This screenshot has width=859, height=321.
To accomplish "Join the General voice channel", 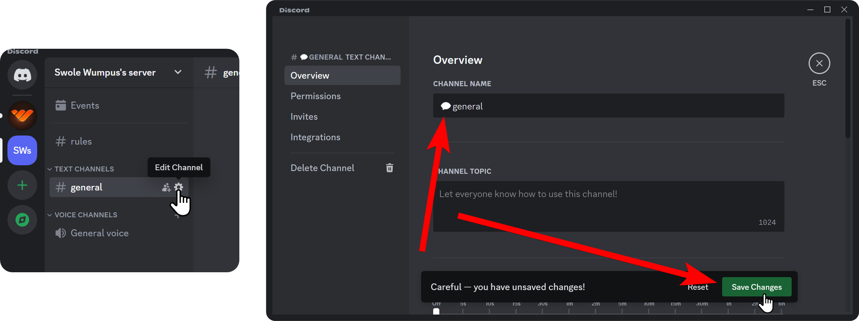I will point(119,233).
